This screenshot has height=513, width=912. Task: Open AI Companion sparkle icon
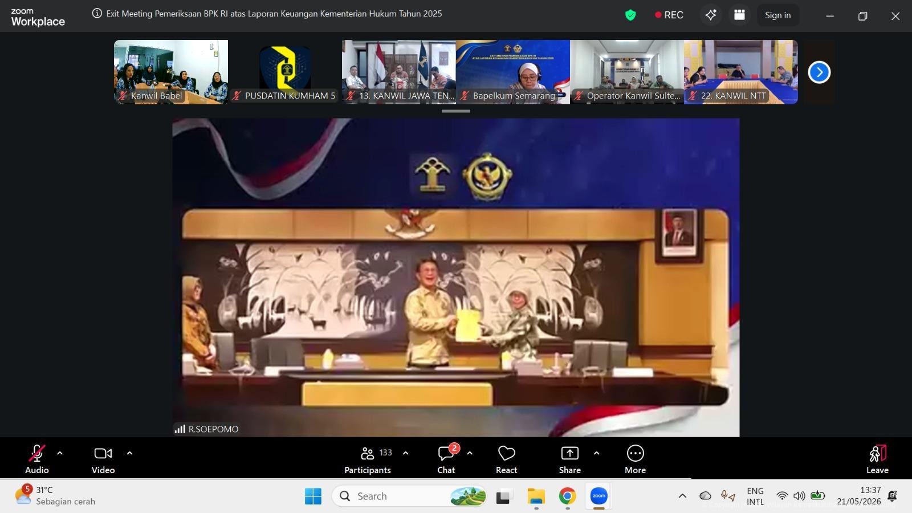[x=711, y=15]
